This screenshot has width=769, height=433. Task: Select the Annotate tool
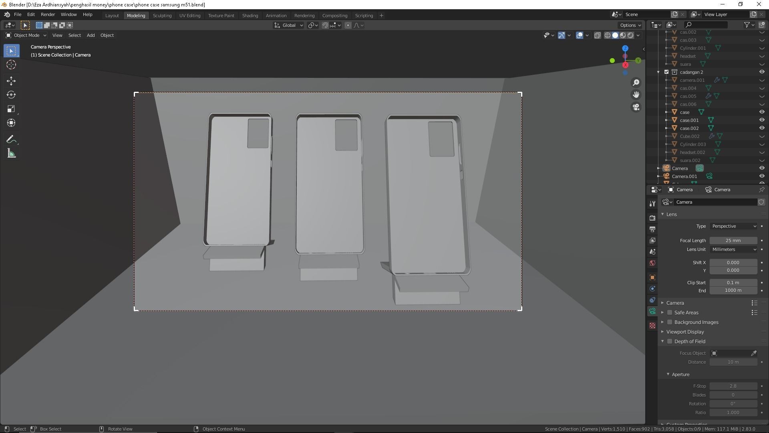[x=11, y=140]
